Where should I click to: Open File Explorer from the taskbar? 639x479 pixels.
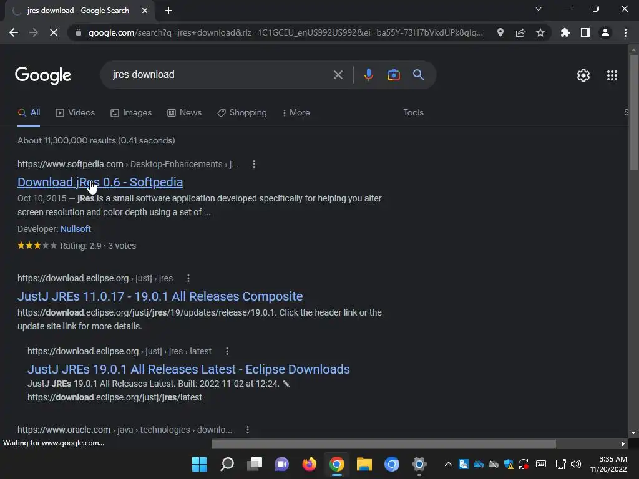tap(364, 464)
